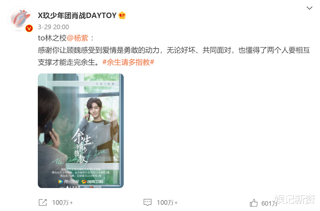Viewport: 320px width, 211px height.
Task: Click the repost share icon
Action: (x=43, y=202)
